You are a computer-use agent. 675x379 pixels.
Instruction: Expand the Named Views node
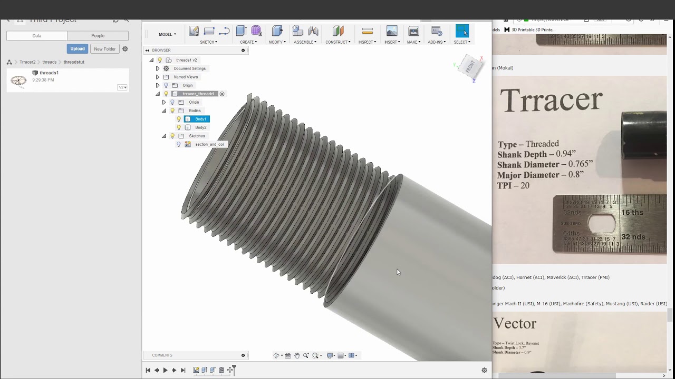pyautogui.click(x=158, y=77)
